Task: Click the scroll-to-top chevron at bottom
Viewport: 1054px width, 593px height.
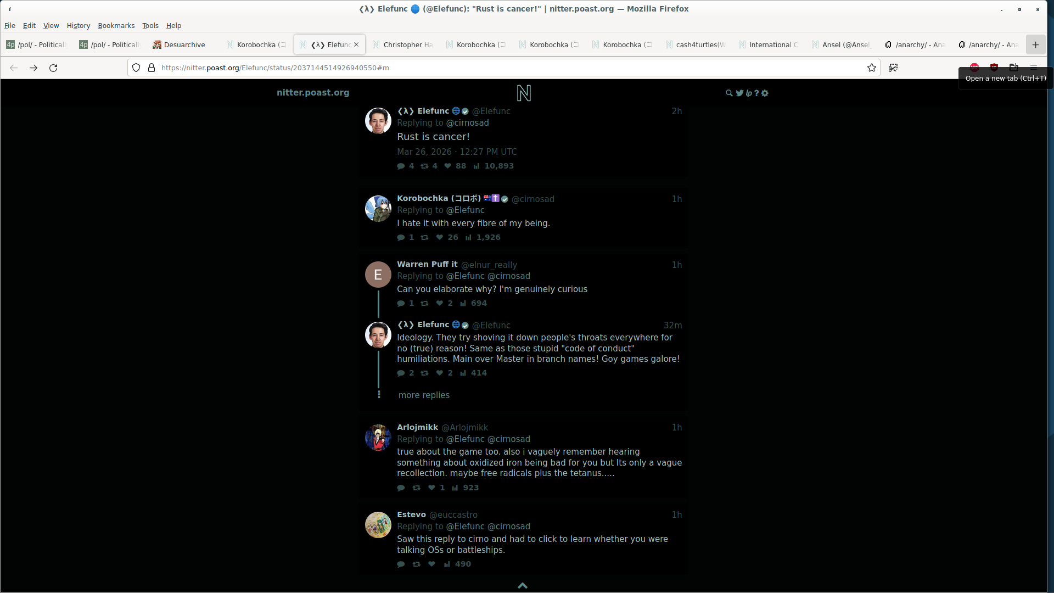Action: click(523, 586)
